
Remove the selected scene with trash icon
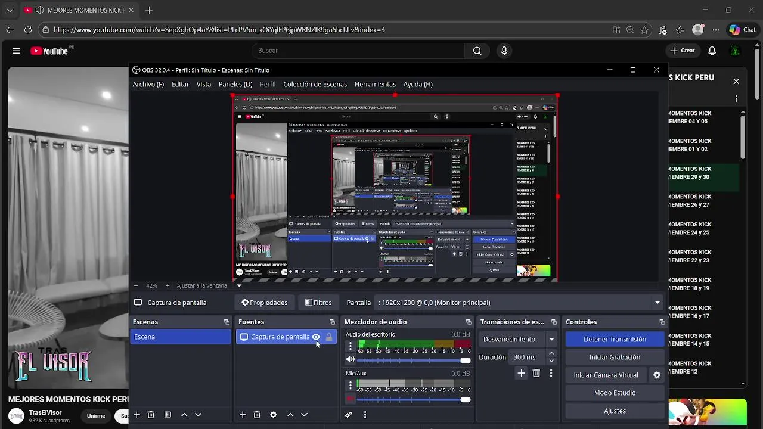(x=151, y=415)
